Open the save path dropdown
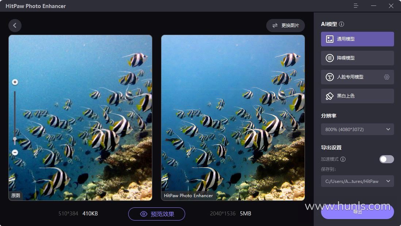Image resolution: width=401 pixels, height=226 pixels. tap(357, 181)
